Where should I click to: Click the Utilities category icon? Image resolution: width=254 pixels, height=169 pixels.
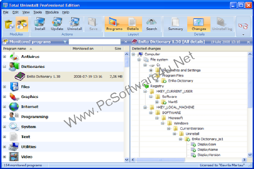[x=14, y=147]
